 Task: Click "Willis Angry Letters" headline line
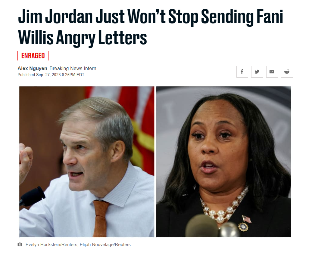(x=83, y=38)
